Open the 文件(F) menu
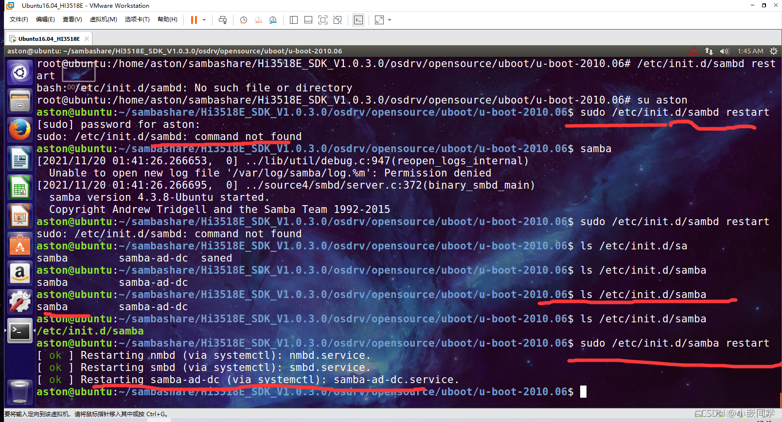This screenshot has width=782, height=422. point(19,19)
